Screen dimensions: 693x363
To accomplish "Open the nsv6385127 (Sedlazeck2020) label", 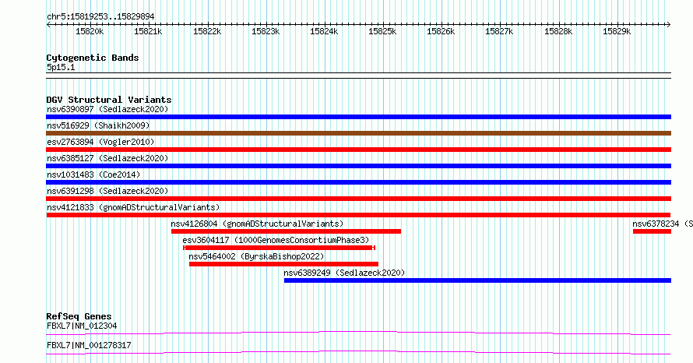I will pos(107,158).
